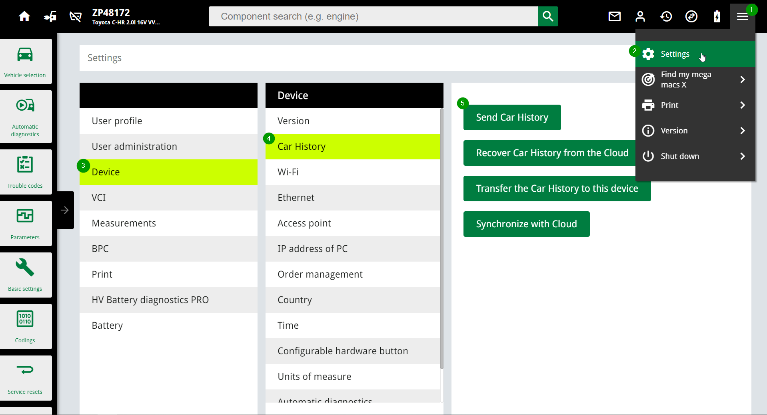Open the Car History clock icon

[x=666, y=16]
